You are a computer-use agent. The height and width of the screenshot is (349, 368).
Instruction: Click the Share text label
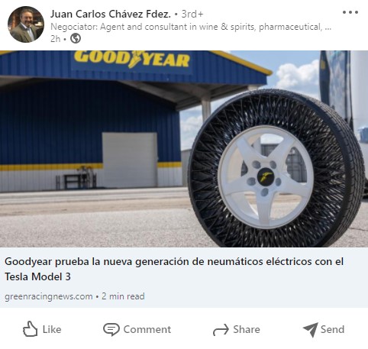pyautogui.click(x=247, y=329)
